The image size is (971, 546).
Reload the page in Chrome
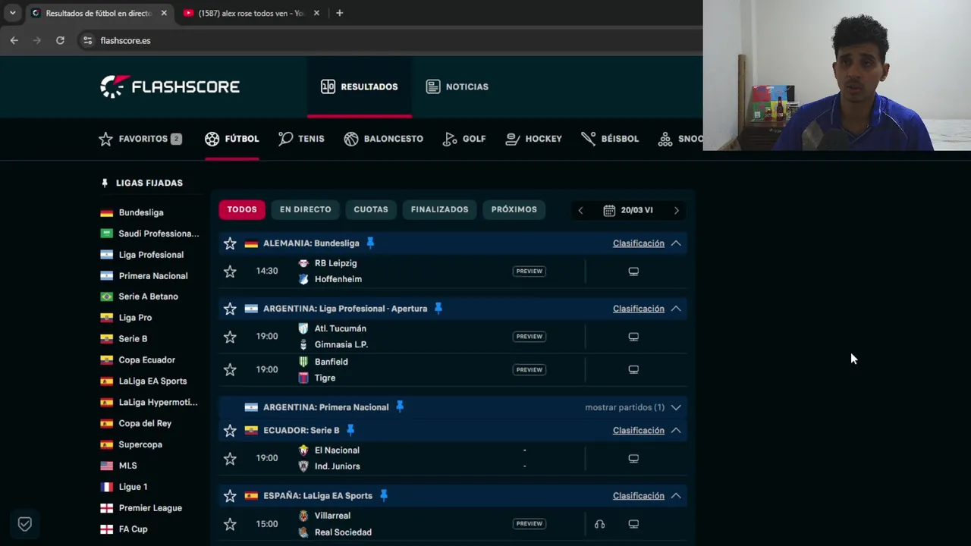60,40
